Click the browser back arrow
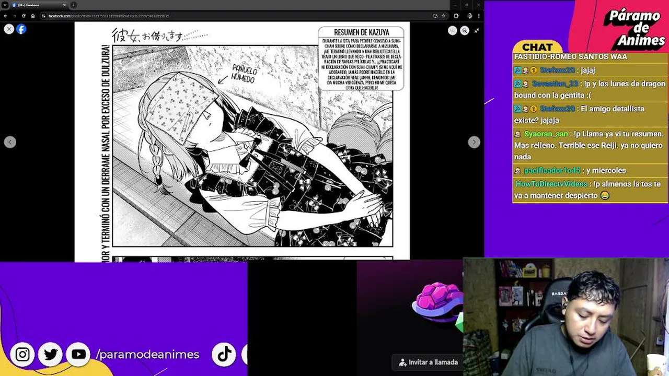Image resolution: width=669 pixels, height=376 pixels. [x=6, y=16]
